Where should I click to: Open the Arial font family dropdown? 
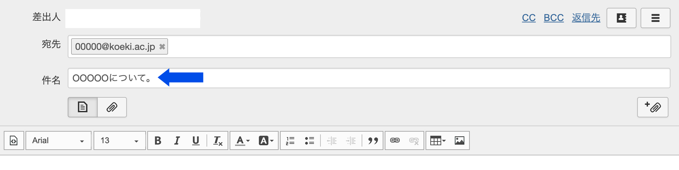[58, 140]
